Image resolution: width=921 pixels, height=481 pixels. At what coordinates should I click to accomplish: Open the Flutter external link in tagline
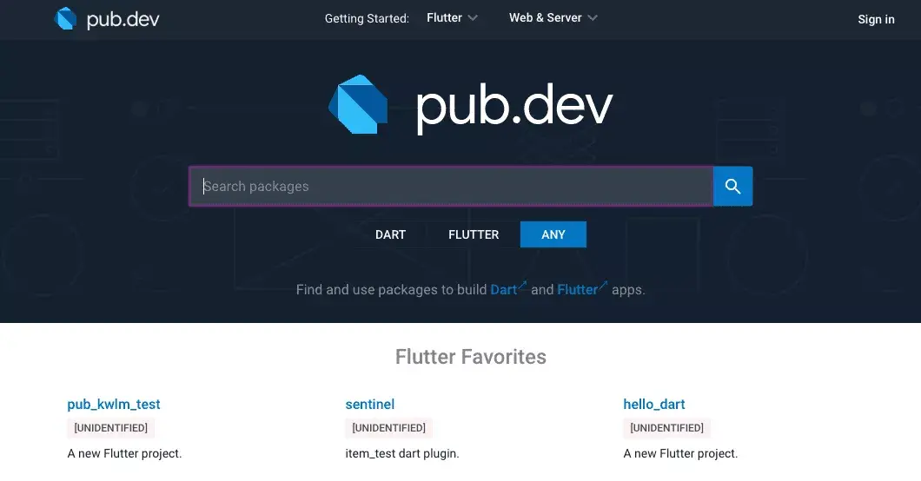[581, 289]
